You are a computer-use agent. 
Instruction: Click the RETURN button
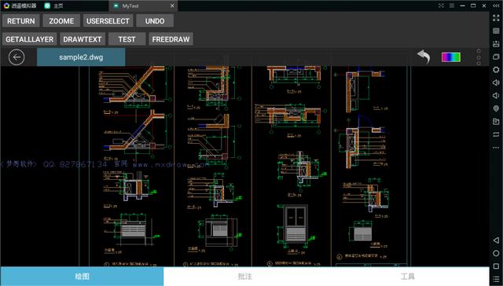pos(21,21)
